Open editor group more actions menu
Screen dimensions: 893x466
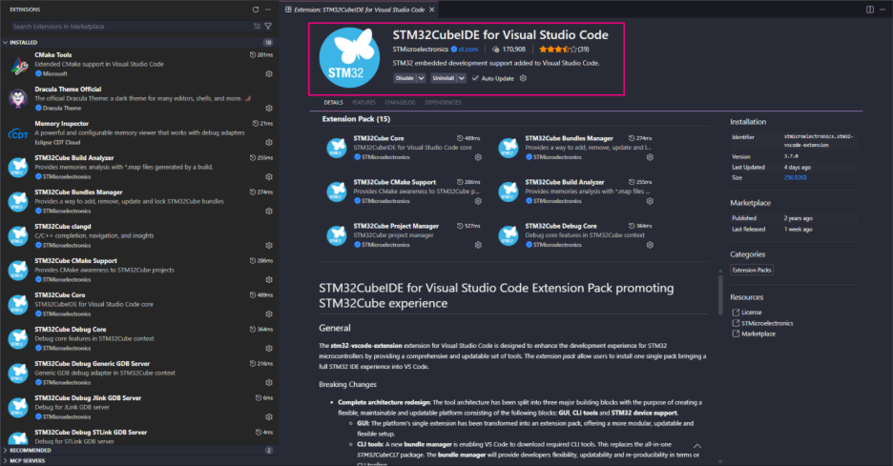(x=883, y=10)
